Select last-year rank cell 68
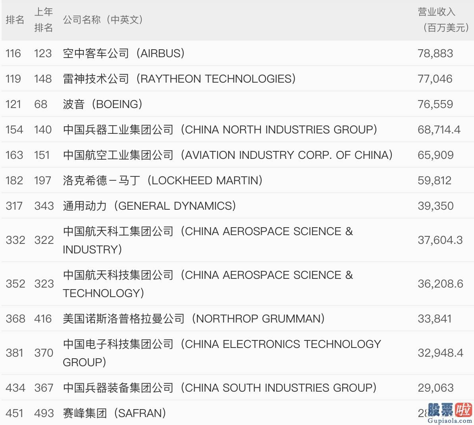 point(41,104)
